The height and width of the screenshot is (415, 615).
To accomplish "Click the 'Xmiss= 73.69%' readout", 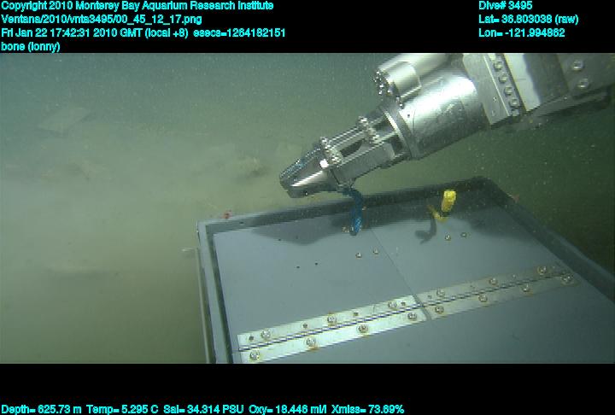I will point(367,410).
